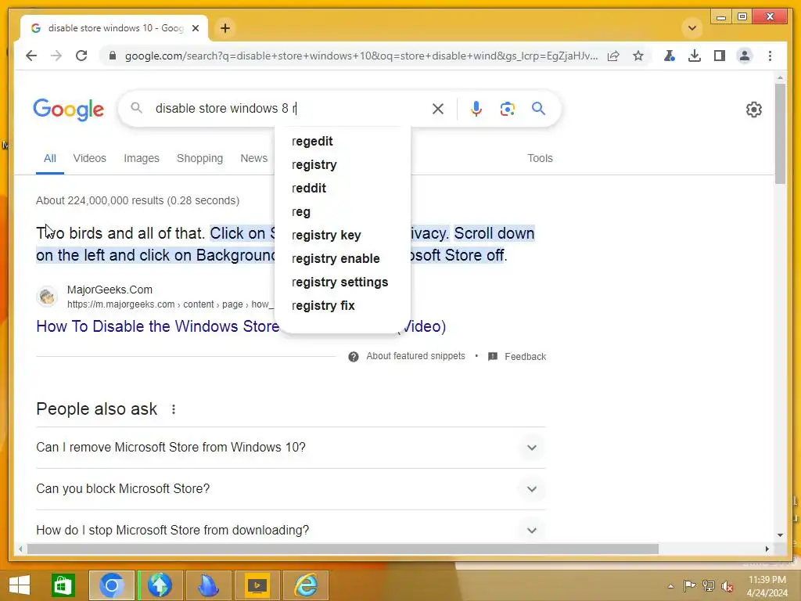
Task: Click the address bar URL text
Action: coord(361,56)
